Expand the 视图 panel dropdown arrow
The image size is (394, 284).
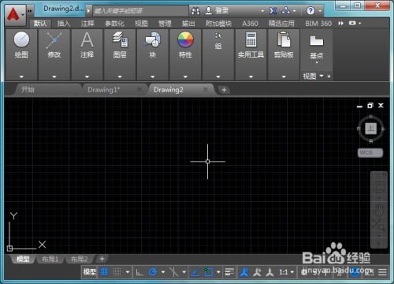[x=322, y=76]
